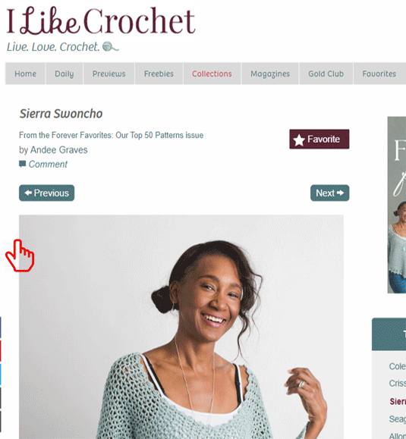Open the Sierra Swoncho model photo
This screenshot has width=406, height=439.
pos(181,327)
